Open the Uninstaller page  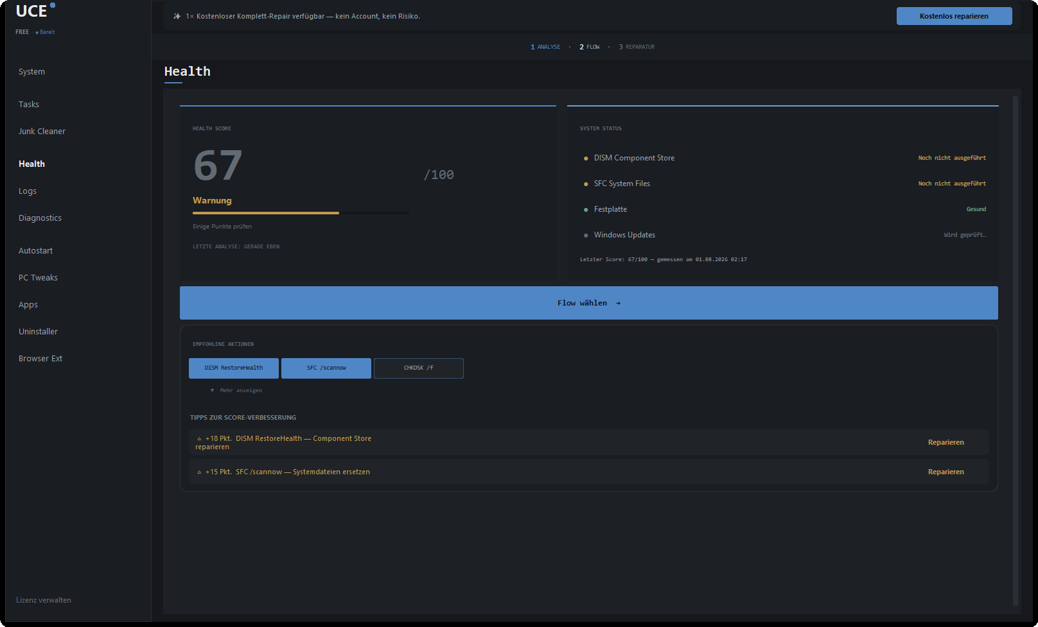coord(38,332)
